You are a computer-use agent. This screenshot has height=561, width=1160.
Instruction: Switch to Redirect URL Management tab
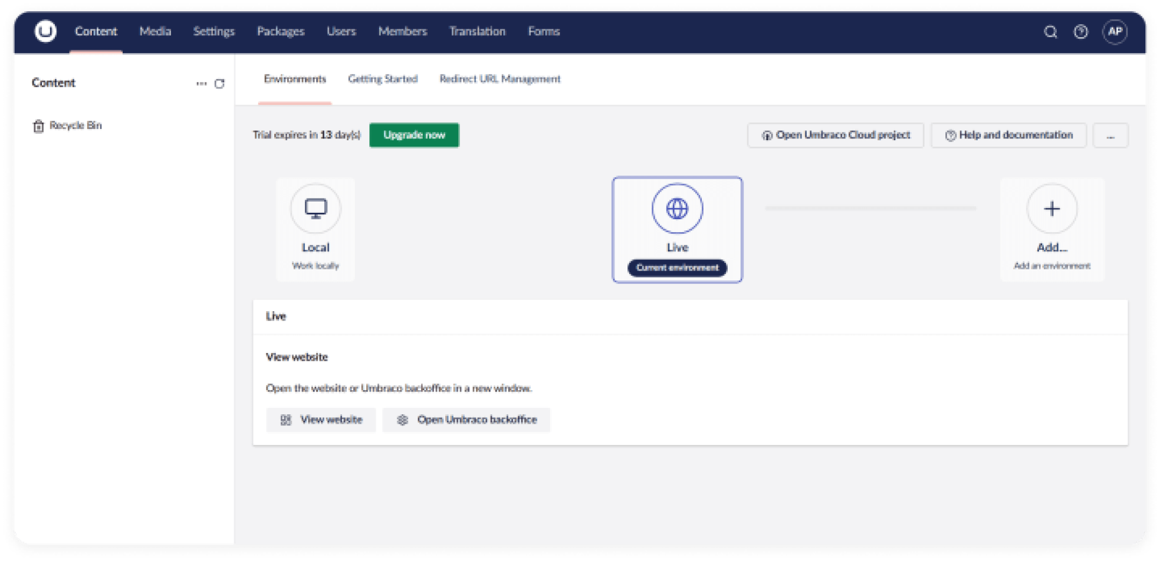(500, 79)
